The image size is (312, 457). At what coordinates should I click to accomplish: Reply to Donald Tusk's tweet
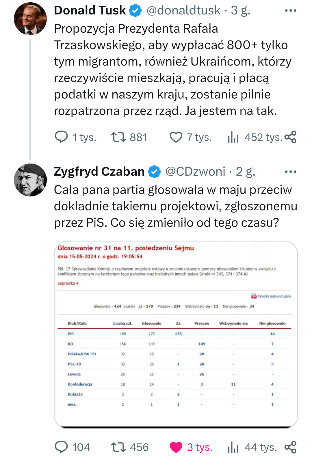(x=61, y=137)
